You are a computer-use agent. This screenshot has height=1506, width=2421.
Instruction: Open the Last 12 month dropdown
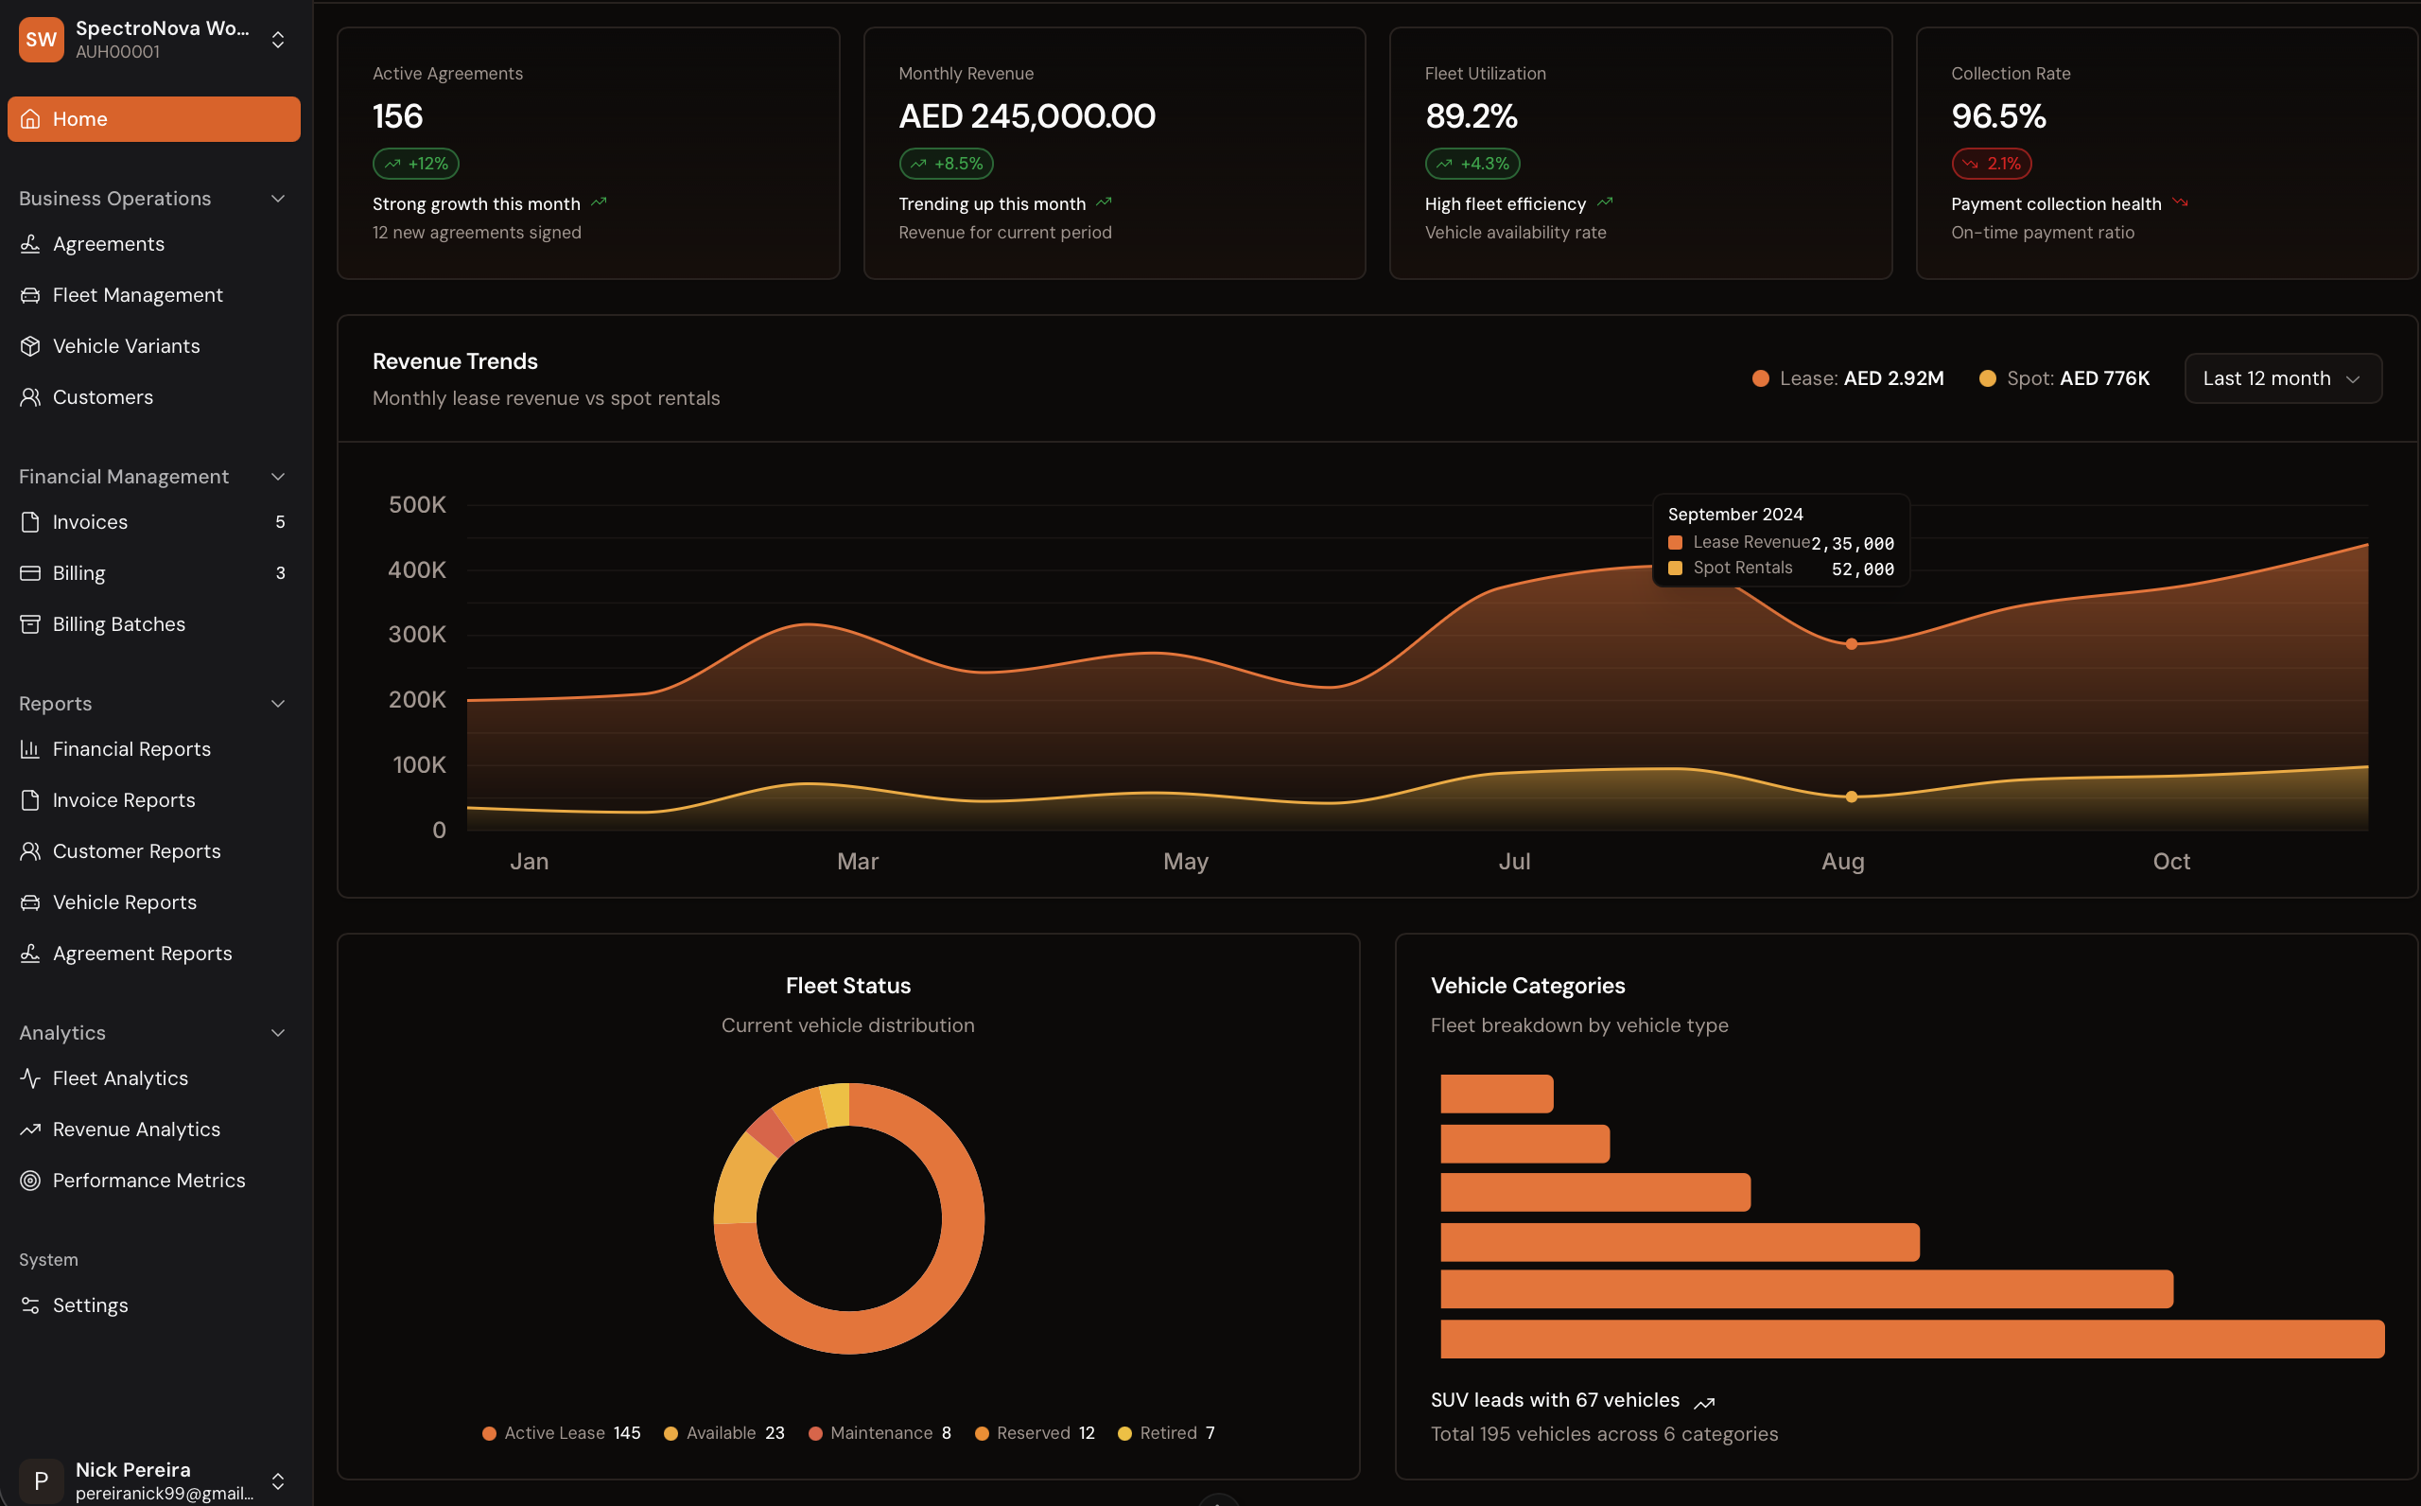pyautogui.click(x=2282, y=377)
